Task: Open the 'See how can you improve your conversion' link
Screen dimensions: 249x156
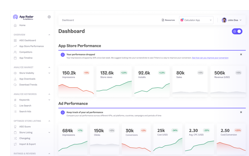Action: pos(210,58)
